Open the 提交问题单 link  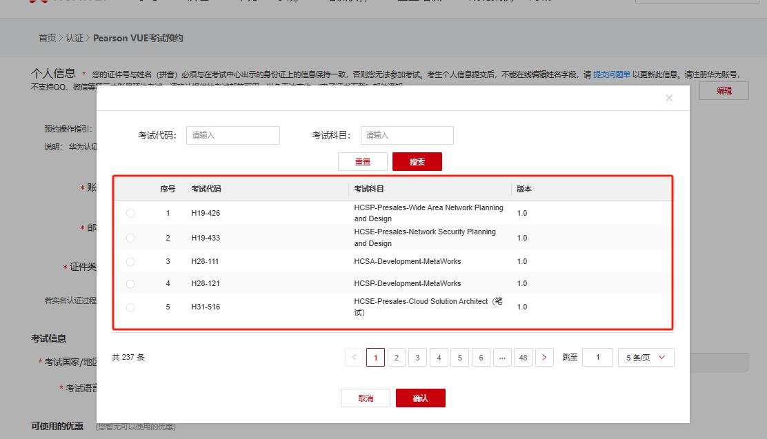coord(611,74)
